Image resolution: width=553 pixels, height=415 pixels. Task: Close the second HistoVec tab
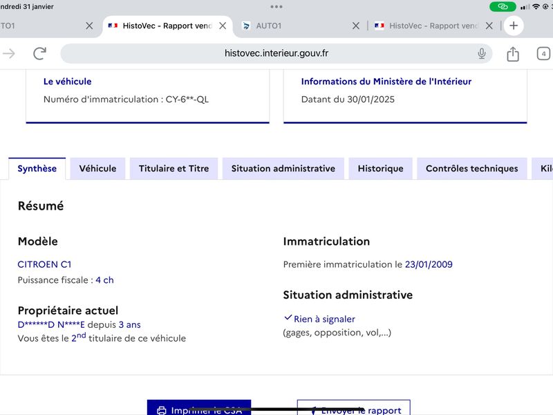[x=489, y=26]
